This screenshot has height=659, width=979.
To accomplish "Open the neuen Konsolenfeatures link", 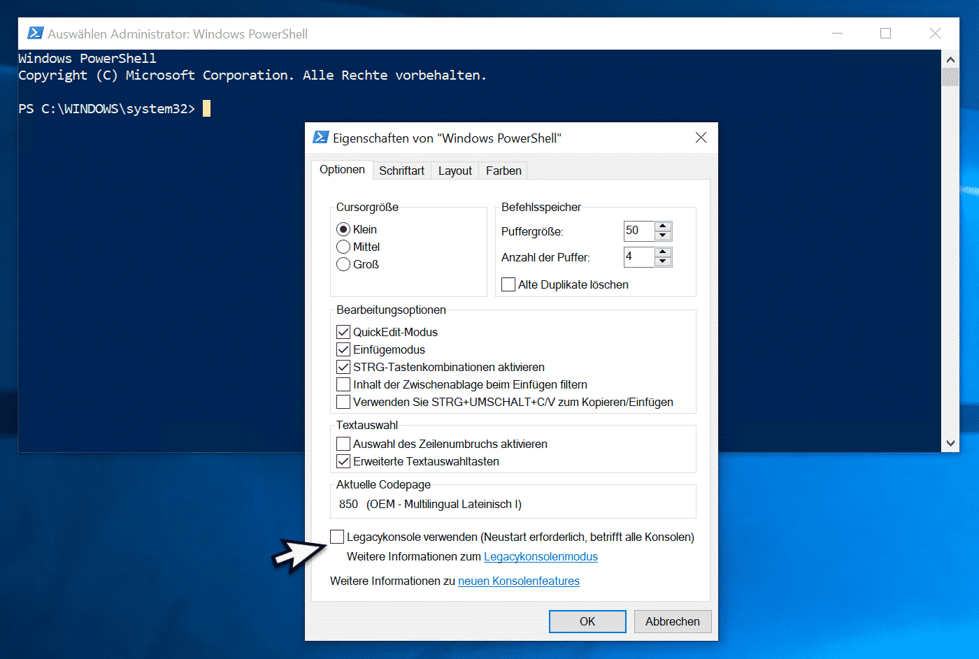I will click(x=519, y=581).
